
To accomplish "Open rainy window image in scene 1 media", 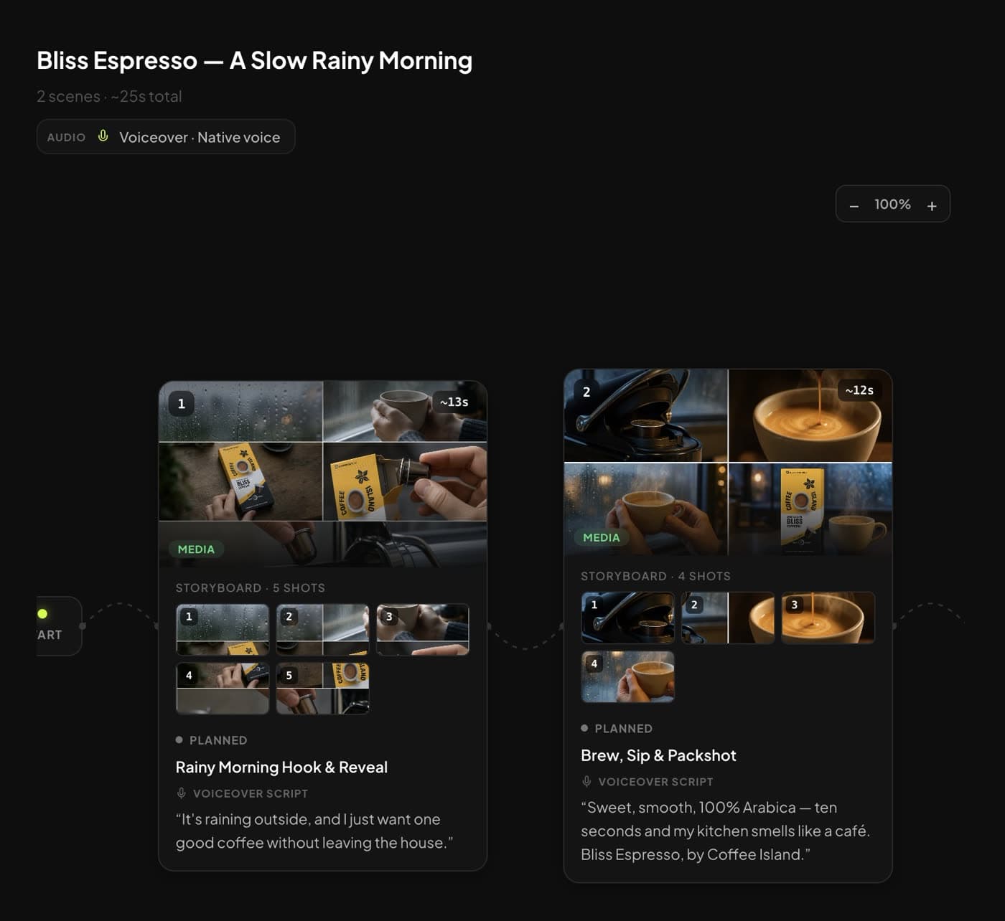I will (x=240, y=411).
